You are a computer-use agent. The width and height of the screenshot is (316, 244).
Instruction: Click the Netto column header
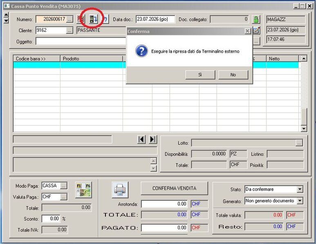pos(282,59)
